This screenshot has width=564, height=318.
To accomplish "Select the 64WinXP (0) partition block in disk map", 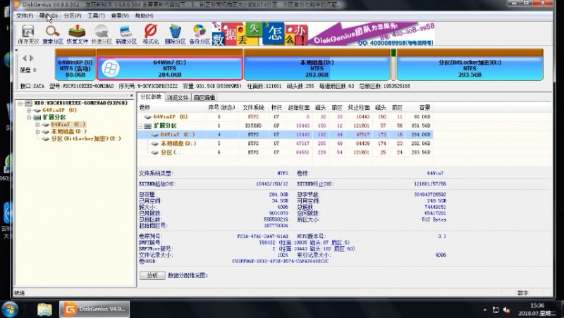I will [75, 65].
